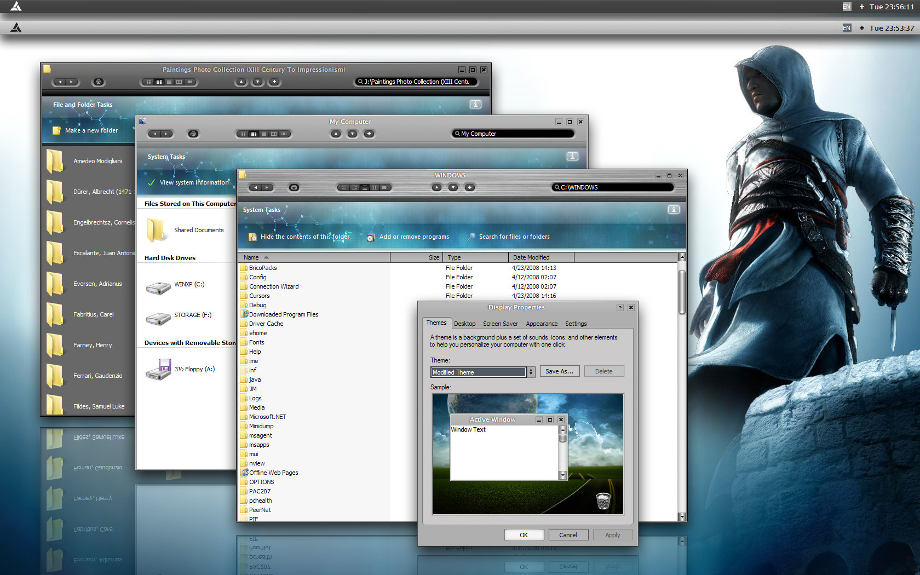Click info icon in File and Folder Tasks panel

tap(475, 104)
